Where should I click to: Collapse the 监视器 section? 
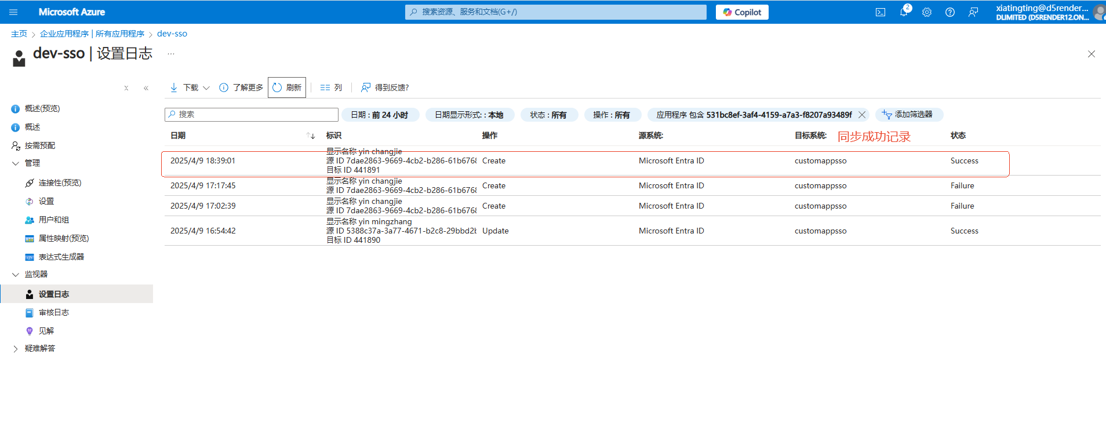pyautogui.click(x=16, y=275)
